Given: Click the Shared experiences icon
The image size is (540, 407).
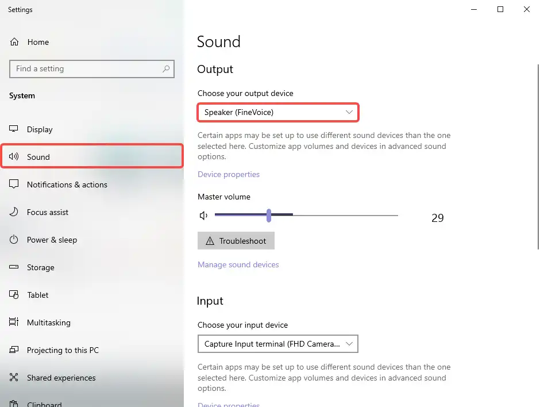Looking at the screenshot, I should 14,377.
